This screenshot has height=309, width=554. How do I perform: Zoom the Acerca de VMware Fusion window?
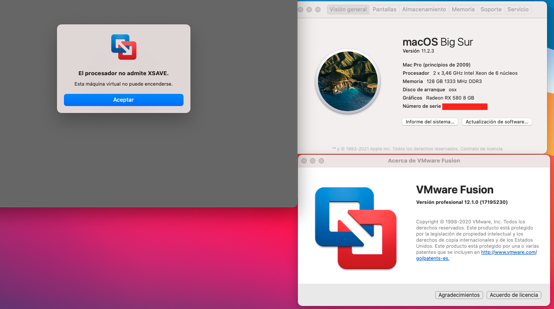point(321,161)
